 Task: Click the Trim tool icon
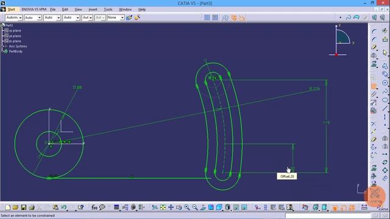tap(374, 123)
